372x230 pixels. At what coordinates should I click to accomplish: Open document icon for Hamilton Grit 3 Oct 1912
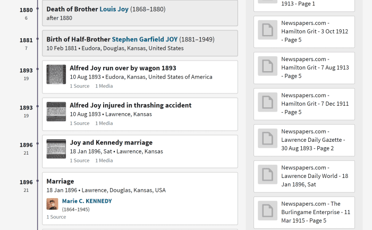pos(267,30)
